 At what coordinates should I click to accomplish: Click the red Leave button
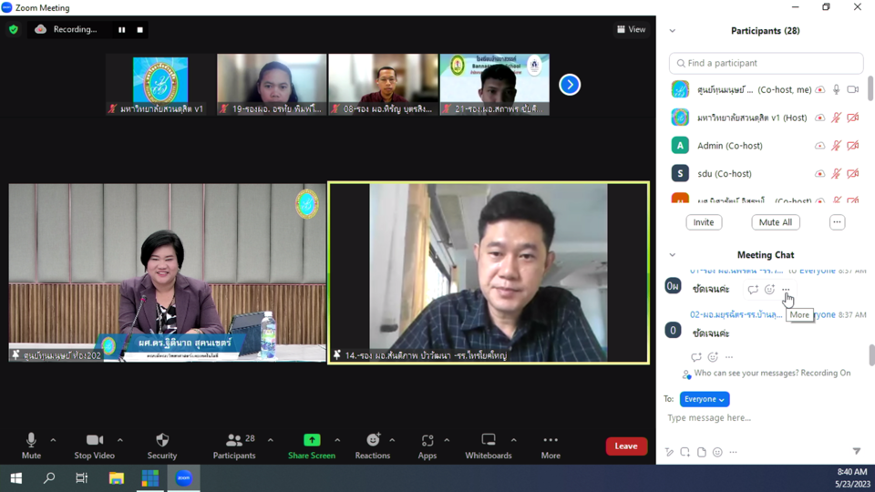626,446
